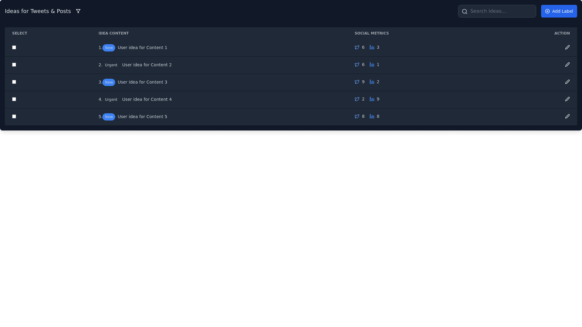Click the Twitter icon in the Content 1 row
The width and height of the screenshot is (582, 327).
click(357, 48)
